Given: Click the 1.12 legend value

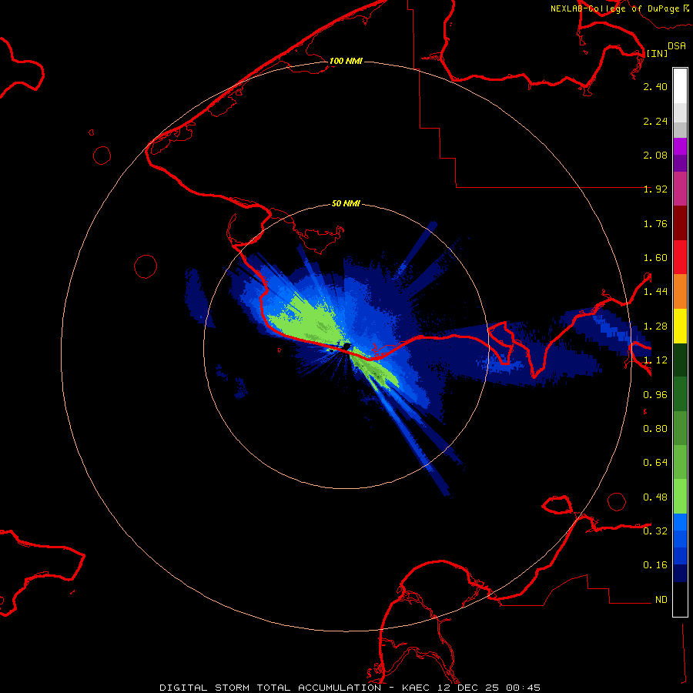Looking at the screenshot, I should pos(655,360).
